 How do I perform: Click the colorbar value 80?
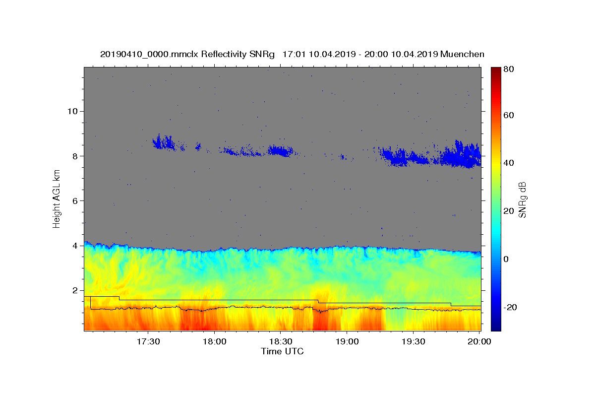(509, 69)
